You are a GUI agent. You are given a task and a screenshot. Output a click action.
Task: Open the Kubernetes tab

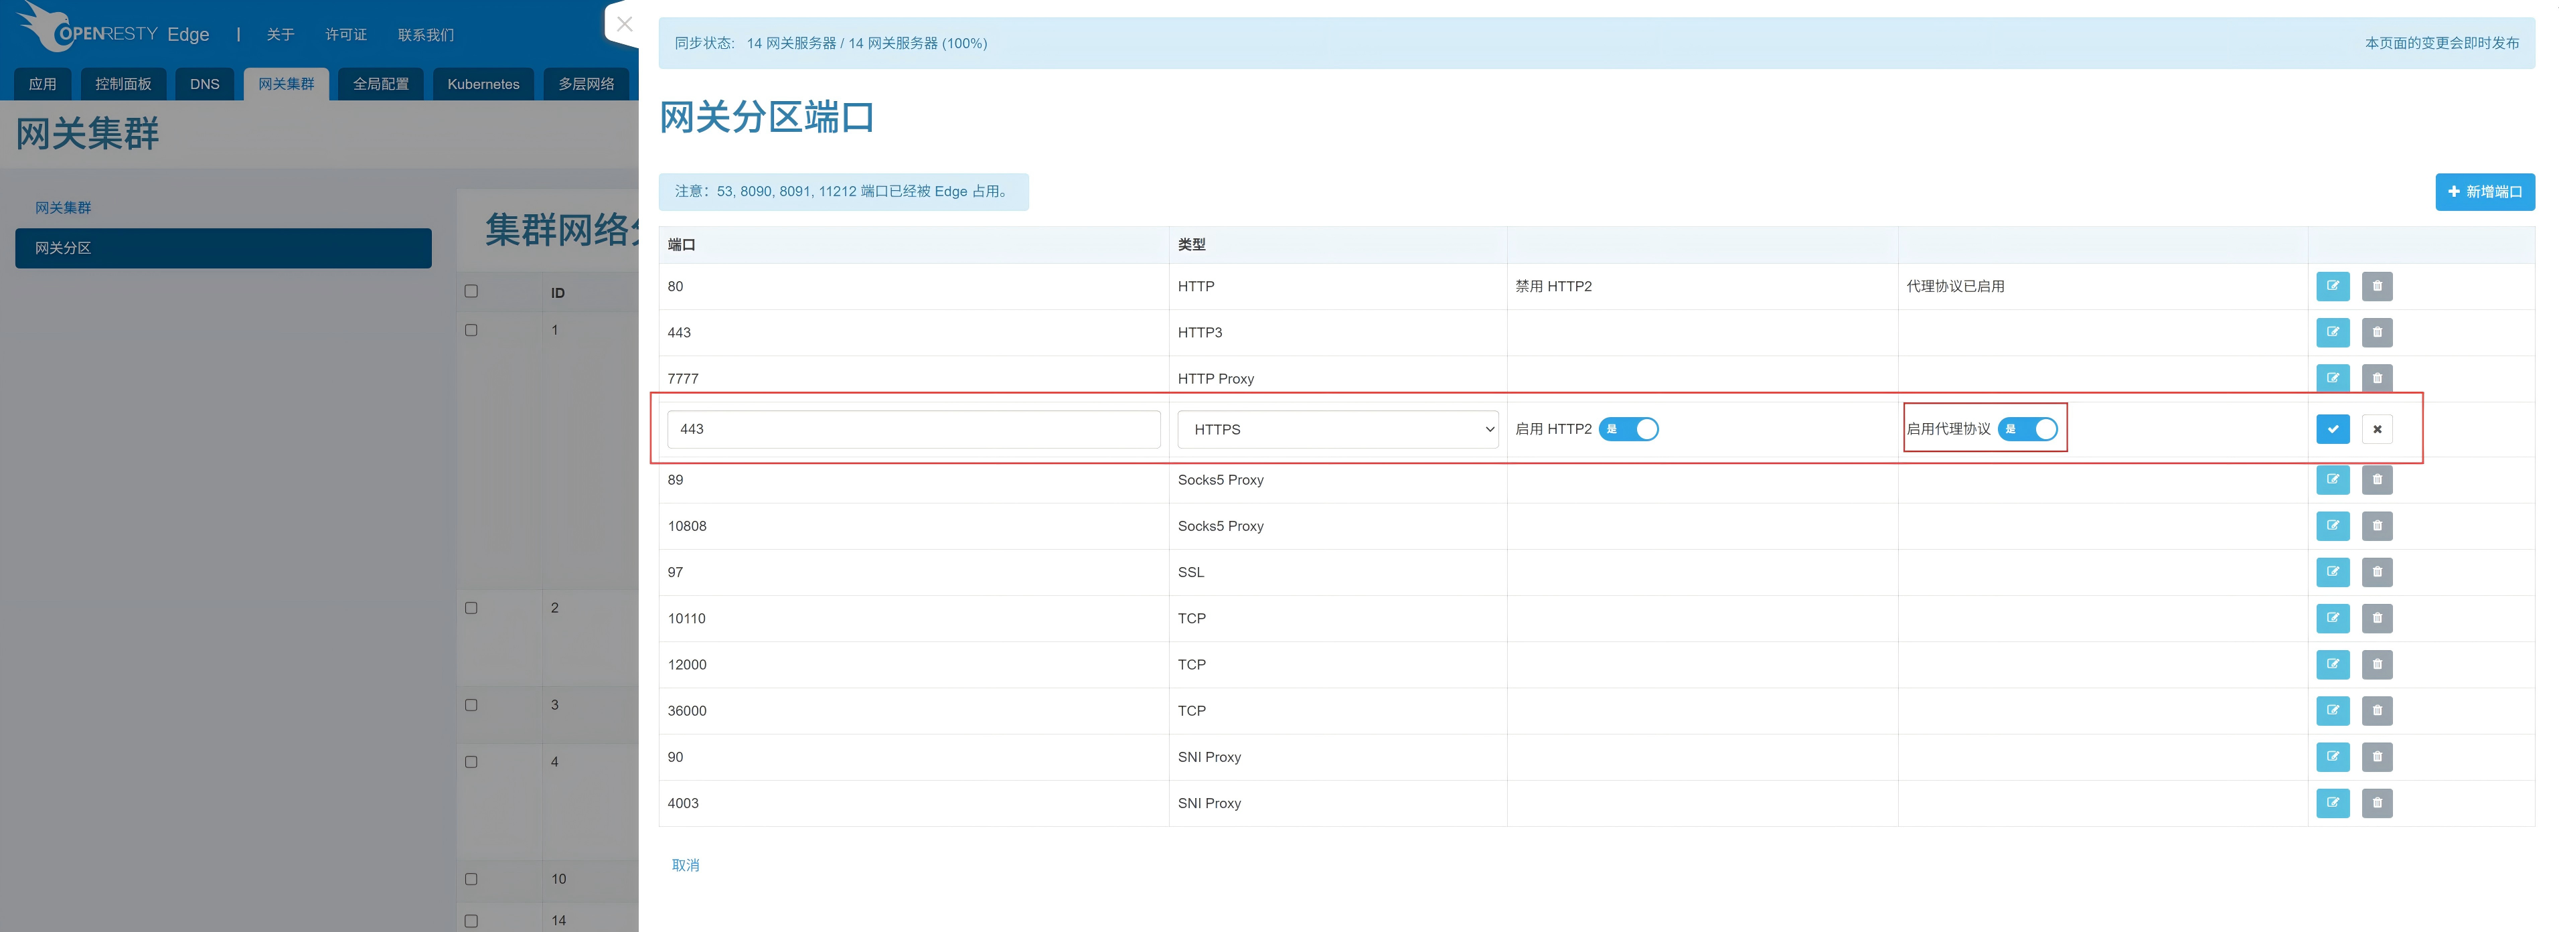(x=483, y=84)
